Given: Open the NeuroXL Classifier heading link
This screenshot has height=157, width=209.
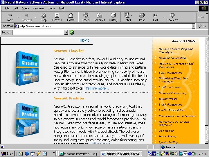Looking at the screenshot, I should pyautogui.click(x=69, y=51).
